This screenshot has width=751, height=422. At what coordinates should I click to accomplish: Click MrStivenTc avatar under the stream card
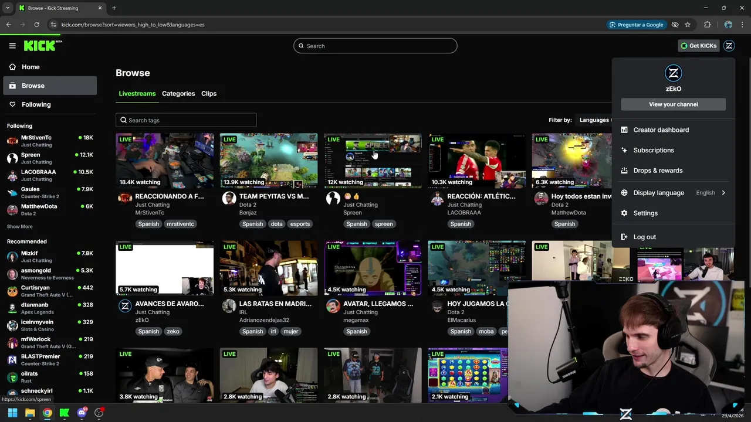tap(125, 198)
